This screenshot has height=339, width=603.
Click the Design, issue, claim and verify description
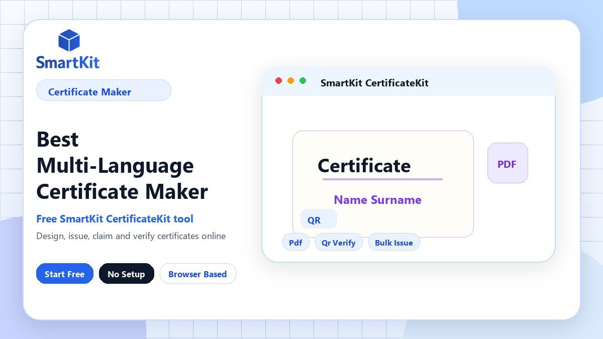(131, 236)
